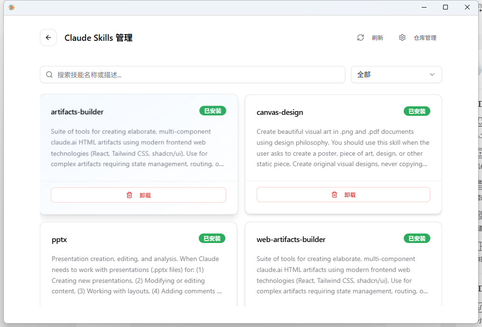Click the pptx description text
The height and width of the screenshot is (327, 482).
tap(137, 275)
